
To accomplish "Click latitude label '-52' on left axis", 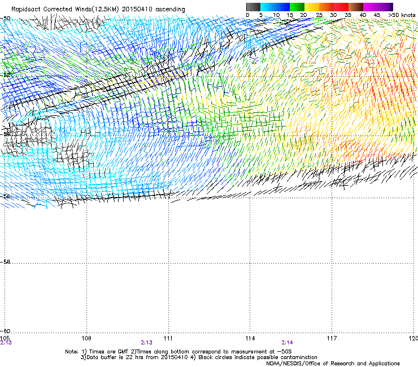I will pos(6,75).
